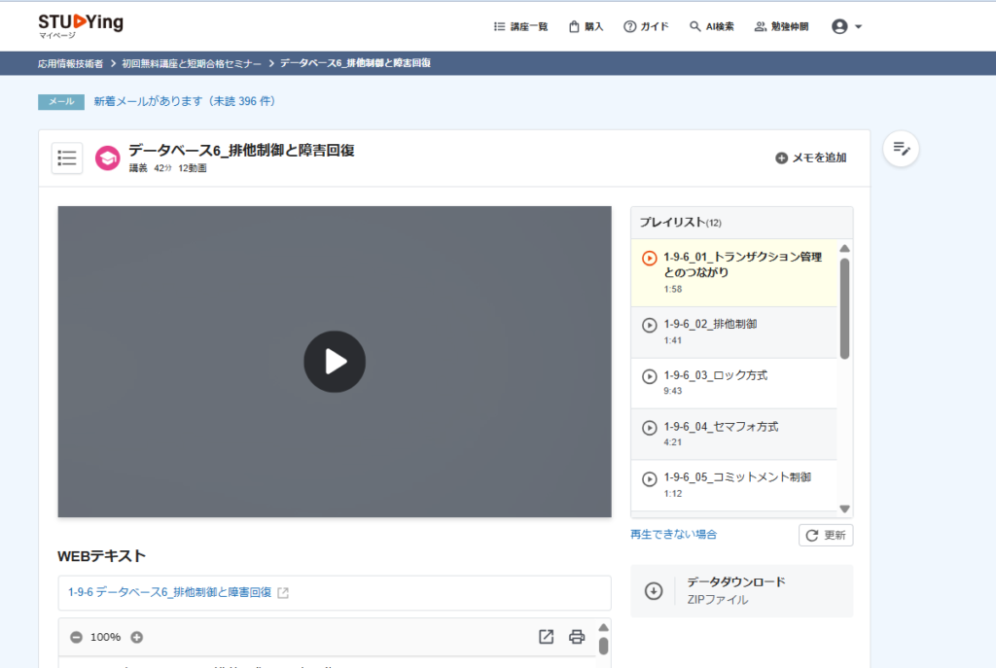The image size is (996, 668).
Task: Click the STUDYing logo
Action: 81,24
